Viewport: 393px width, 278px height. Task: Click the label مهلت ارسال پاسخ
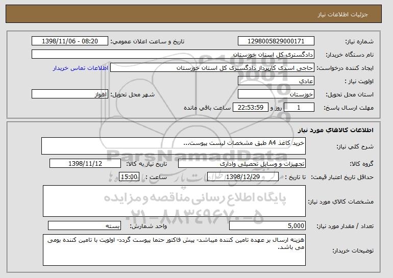pyautogui.click(x=349, y=108)
